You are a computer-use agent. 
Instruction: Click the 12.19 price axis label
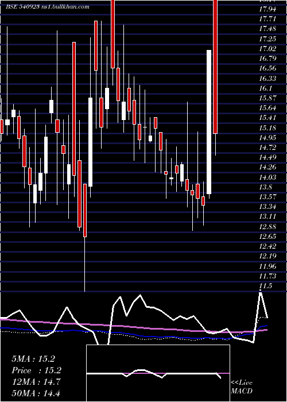tap(267, 256)
